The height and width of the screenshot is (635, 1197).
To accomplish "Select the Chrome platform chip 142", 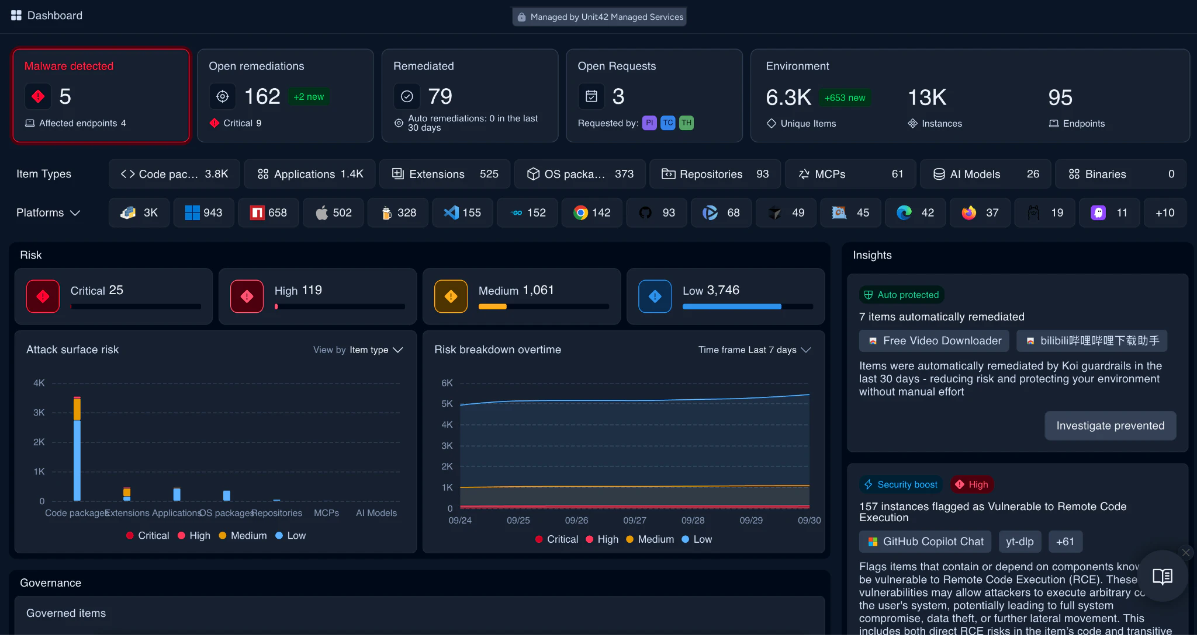I will pyautogui.click(x=592, y=212).
